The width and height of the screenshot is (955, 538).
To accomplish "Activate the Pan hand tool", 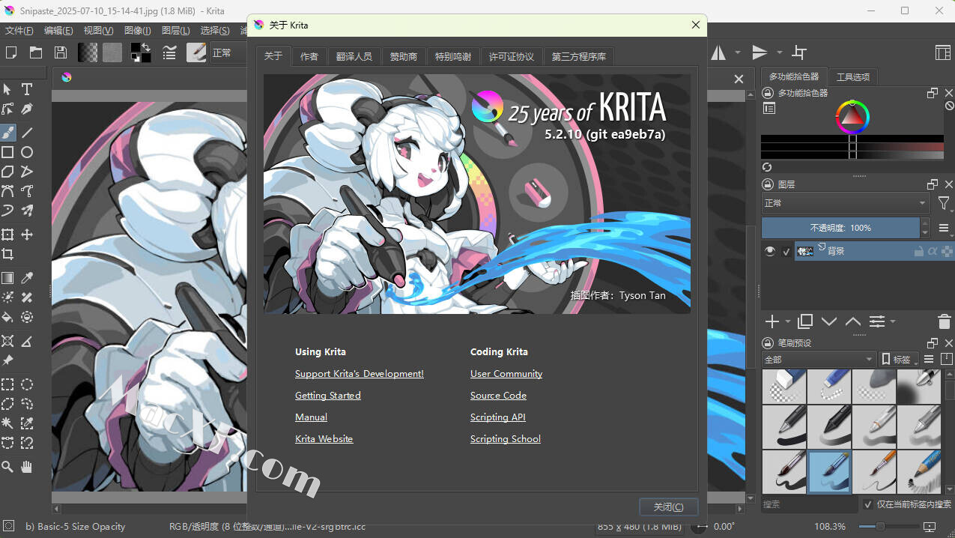I will tap(27, 467).
